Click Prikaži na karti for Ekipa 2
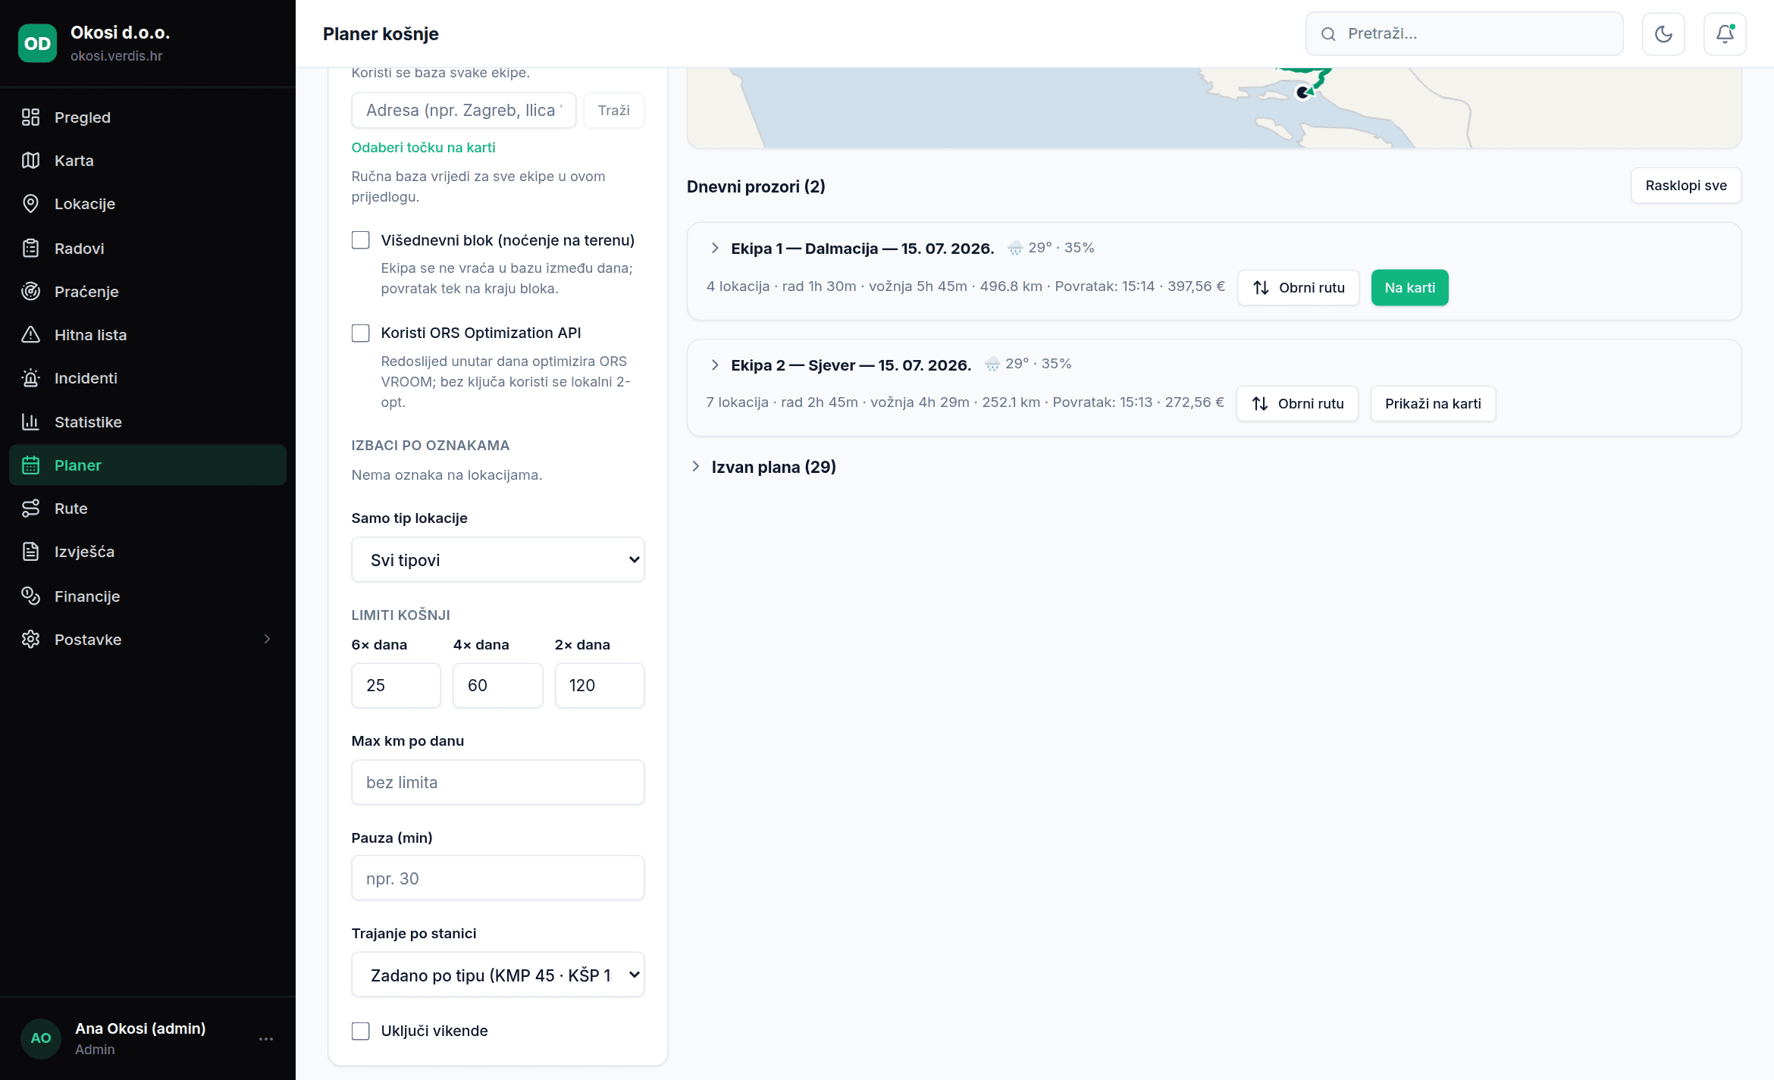1774x1080 pixels. [x=1433, y=403]
